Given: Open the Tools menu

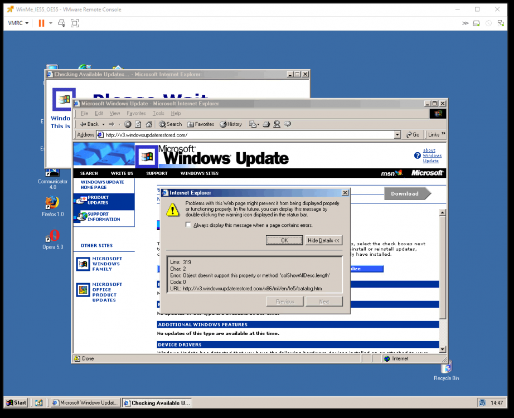Looking at the screenshot, I should 158,113.
